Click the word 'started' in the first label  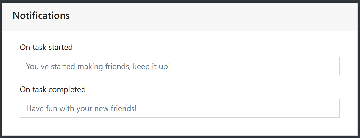60,47
